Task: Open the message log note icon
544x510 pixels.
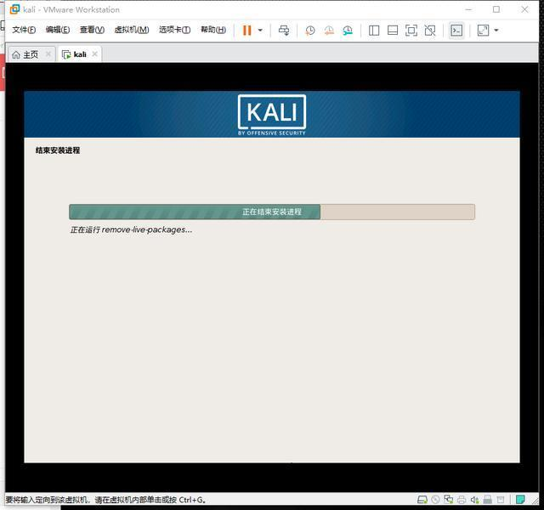Action: point(520,500)
